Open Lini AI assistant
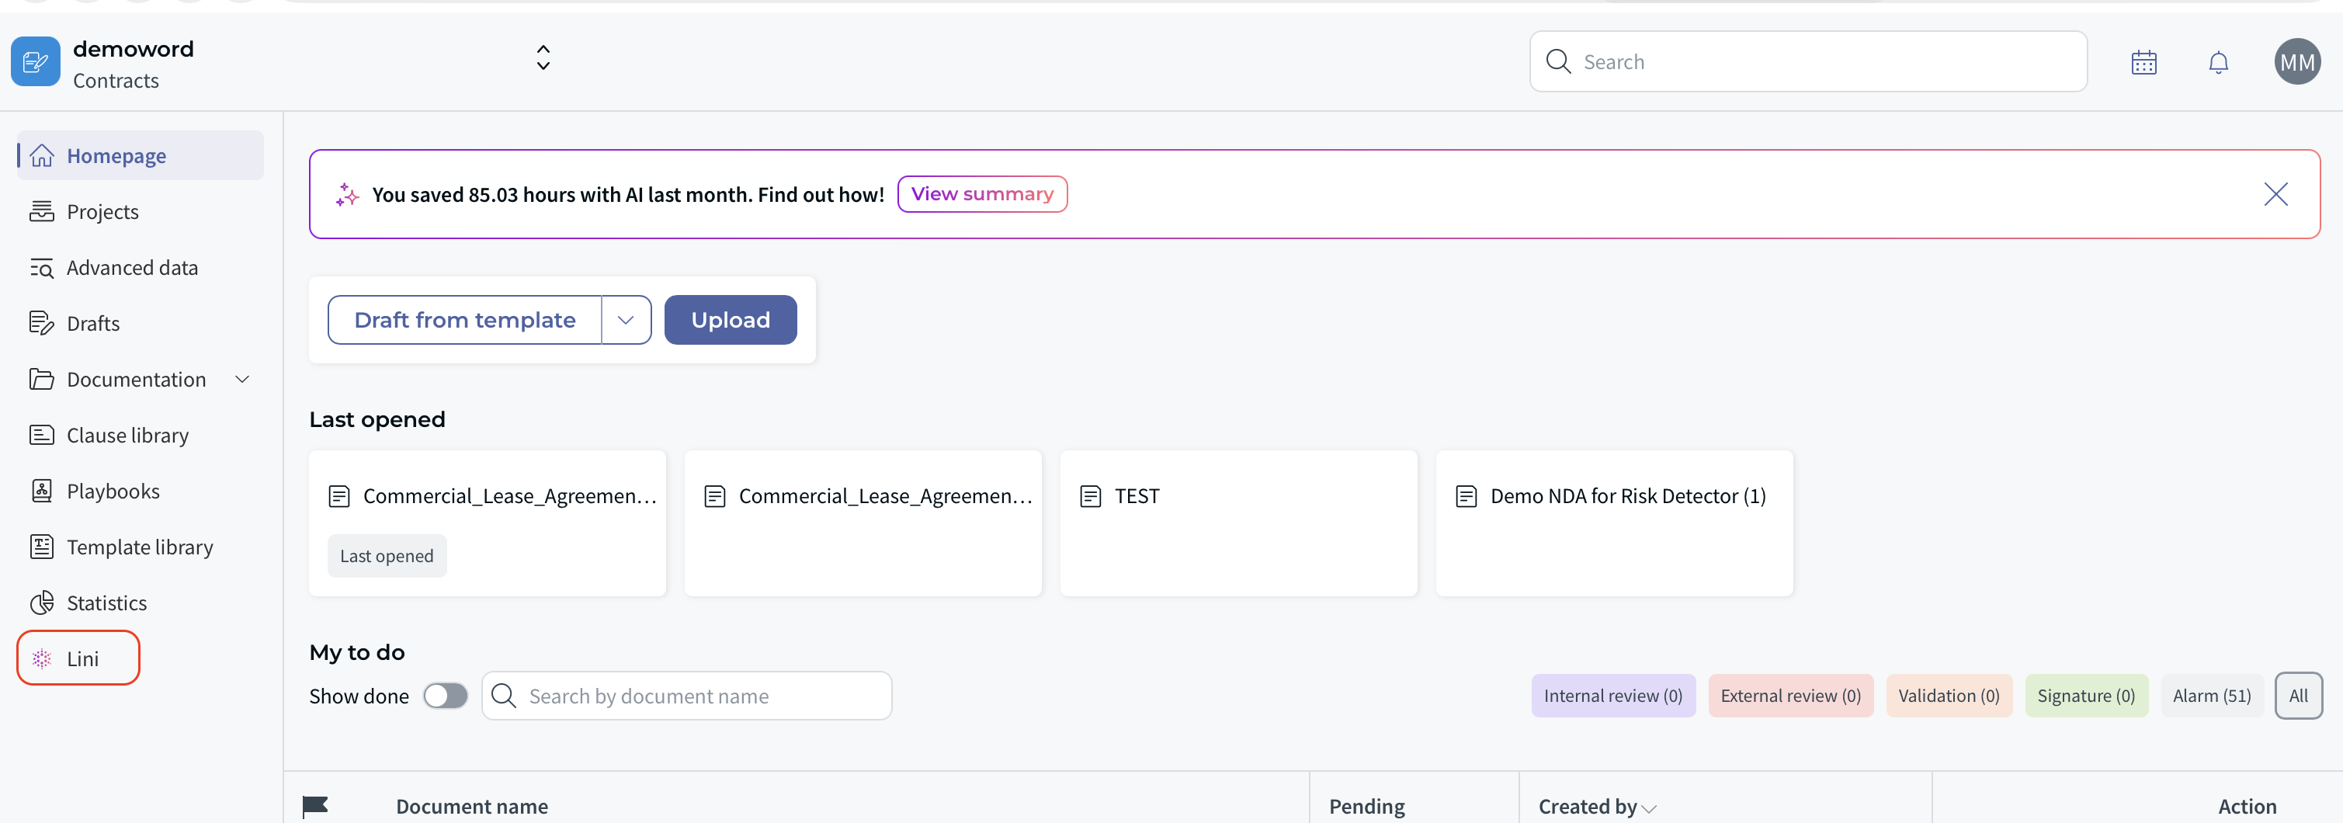This screenshot has height=823, width=2343. (79, 658)
